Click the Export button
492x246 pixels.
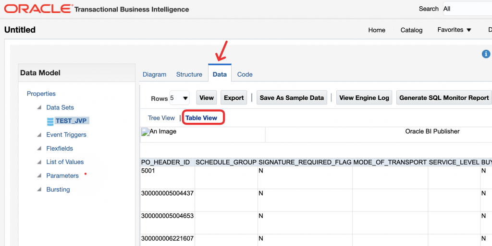(x=234, y=98)
